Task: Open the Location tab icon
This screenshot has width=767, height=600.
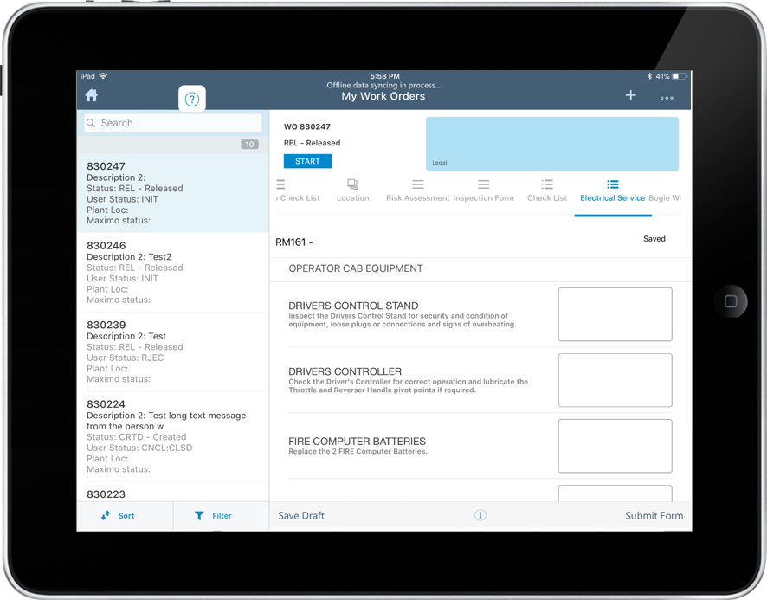Action: [352, 184]
